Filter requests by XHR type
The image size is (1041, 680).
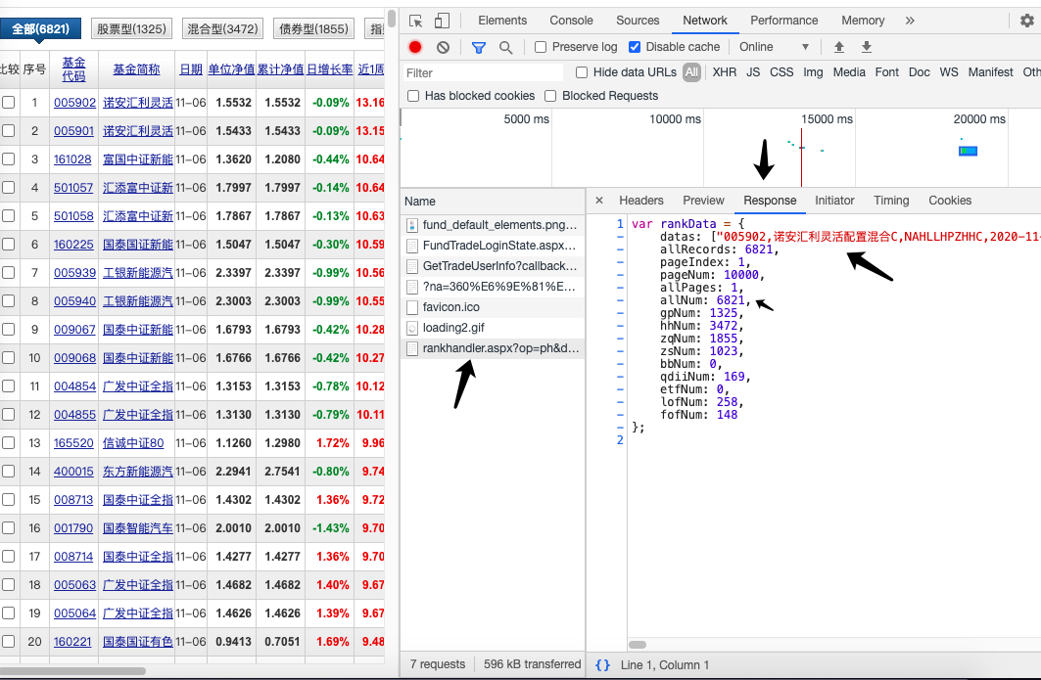[x=725, y=72]
